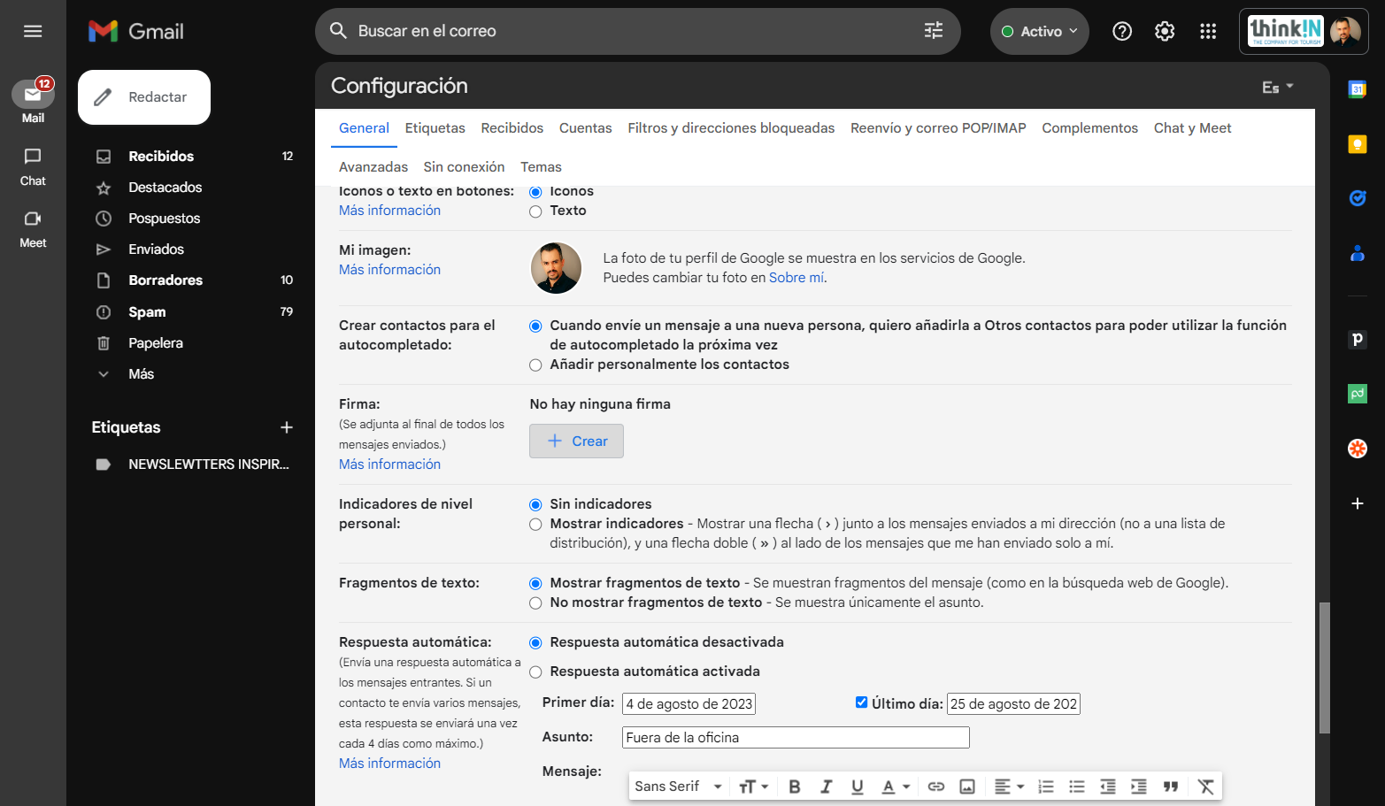Toggle italic in the message toolbar
Viewport: 1385px width, 806px height.
pyautogui.click(x=826, y=787)
